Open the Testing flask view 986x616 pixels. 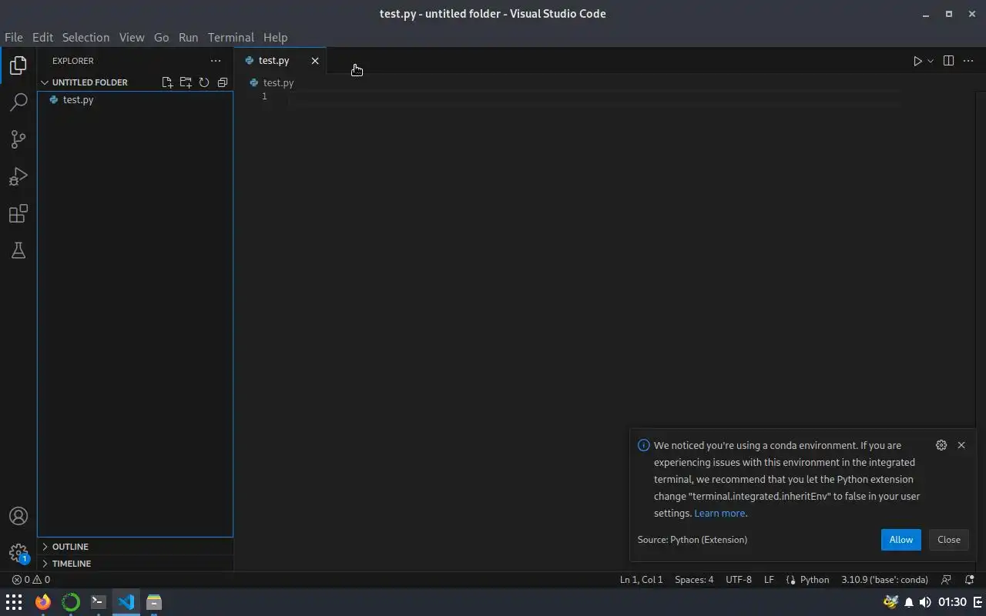18,250
